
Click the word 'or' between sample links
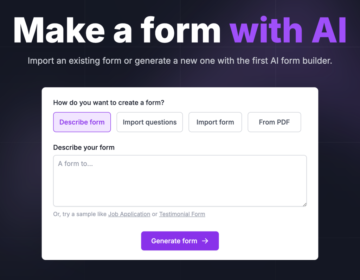(x=155, y=214)
